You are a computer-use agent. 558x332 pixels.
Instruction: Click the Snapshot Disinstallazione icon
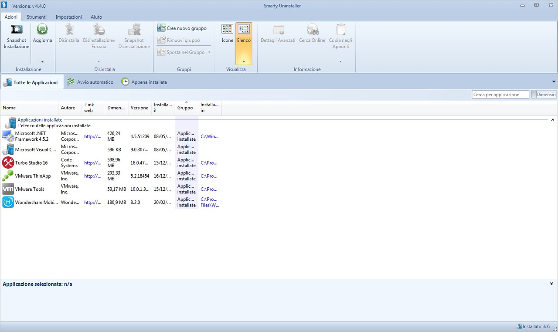134,30
